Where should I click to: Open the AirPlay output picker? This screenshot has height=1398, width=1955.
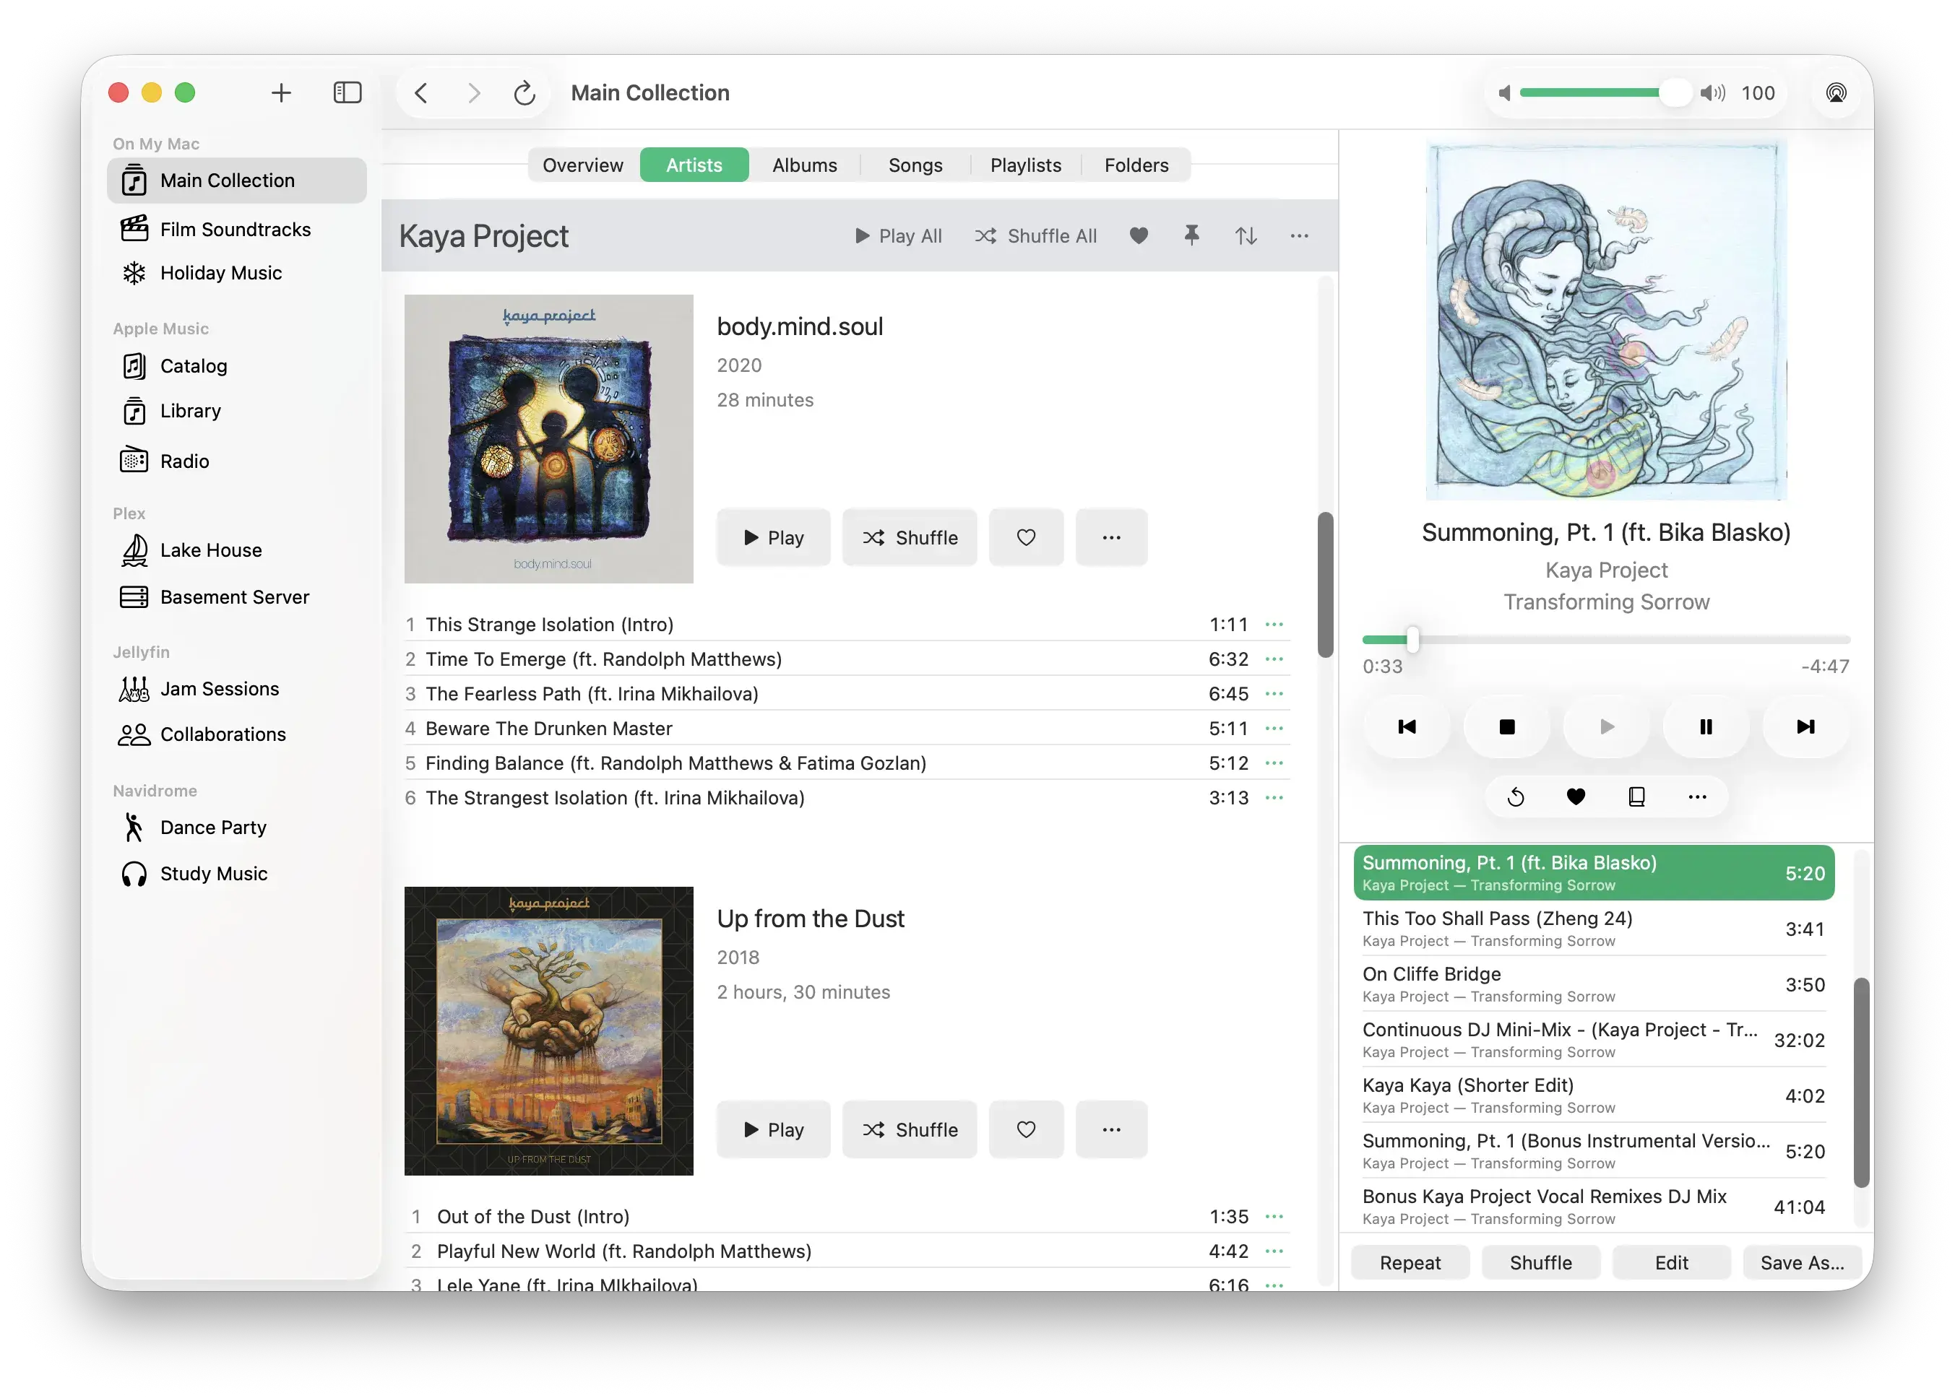pos(1835,93)
